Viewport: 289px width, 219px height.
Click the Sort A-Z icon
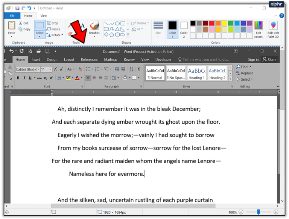[131, 69]
